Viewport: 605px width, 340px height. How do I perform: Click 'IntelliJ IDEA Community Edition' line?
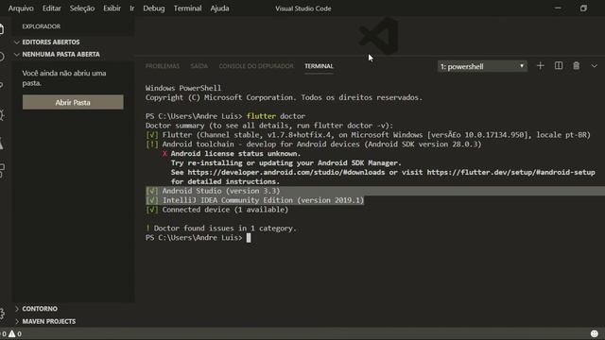263,200
